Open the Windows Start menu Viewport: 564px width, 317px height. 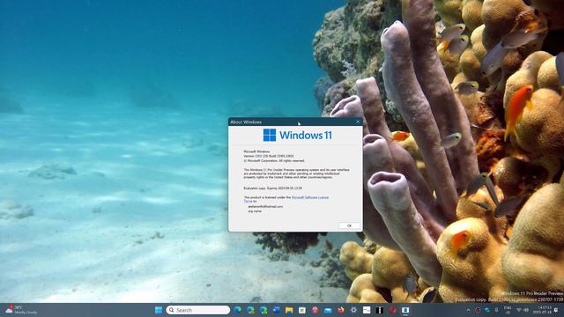point(159,310)
